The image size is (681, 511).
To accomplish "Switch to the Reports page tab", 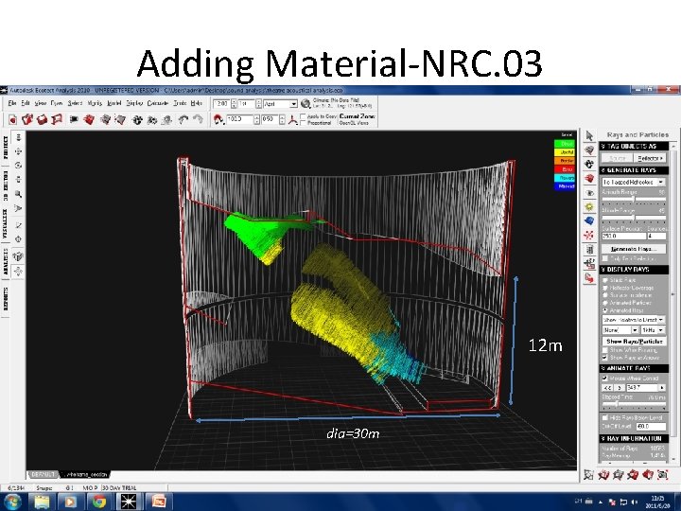I will (6, 299).
